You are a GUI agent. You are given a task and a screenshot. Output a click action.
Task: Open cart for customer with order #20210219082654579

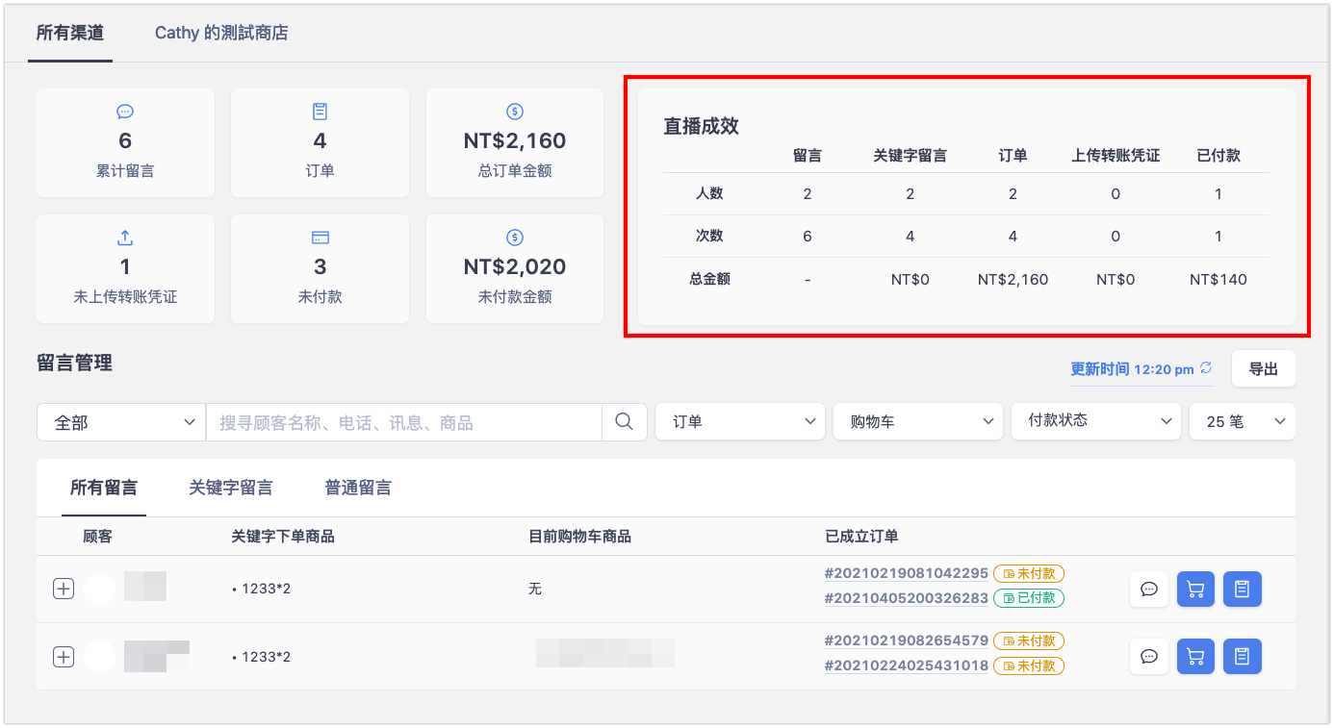click(1195, 657)
